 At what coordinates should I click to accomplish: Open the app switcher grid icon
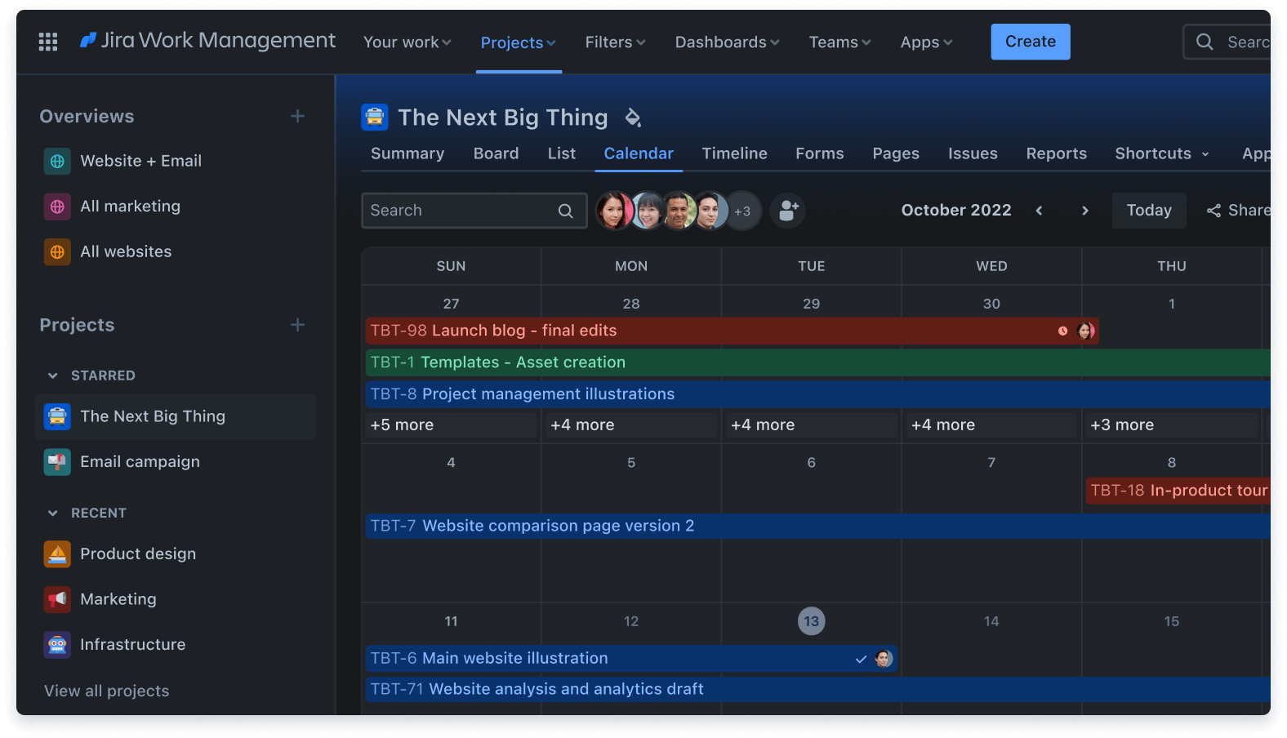pos(48,42)
